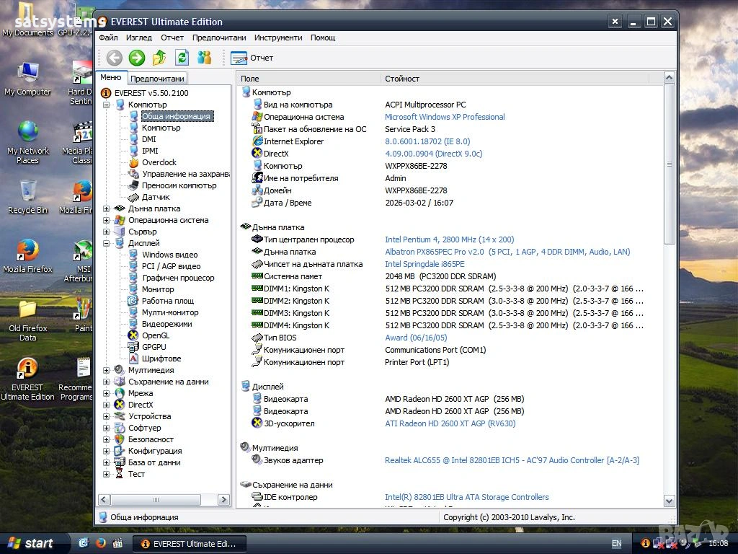Select OpenGL item in the tree
The image size is (738, 554).
(x=156, y=335)
